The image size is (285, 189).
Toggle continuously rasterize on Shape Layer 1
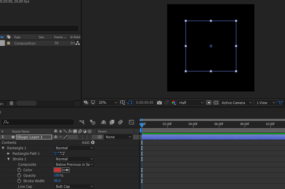tap(61, 137)
